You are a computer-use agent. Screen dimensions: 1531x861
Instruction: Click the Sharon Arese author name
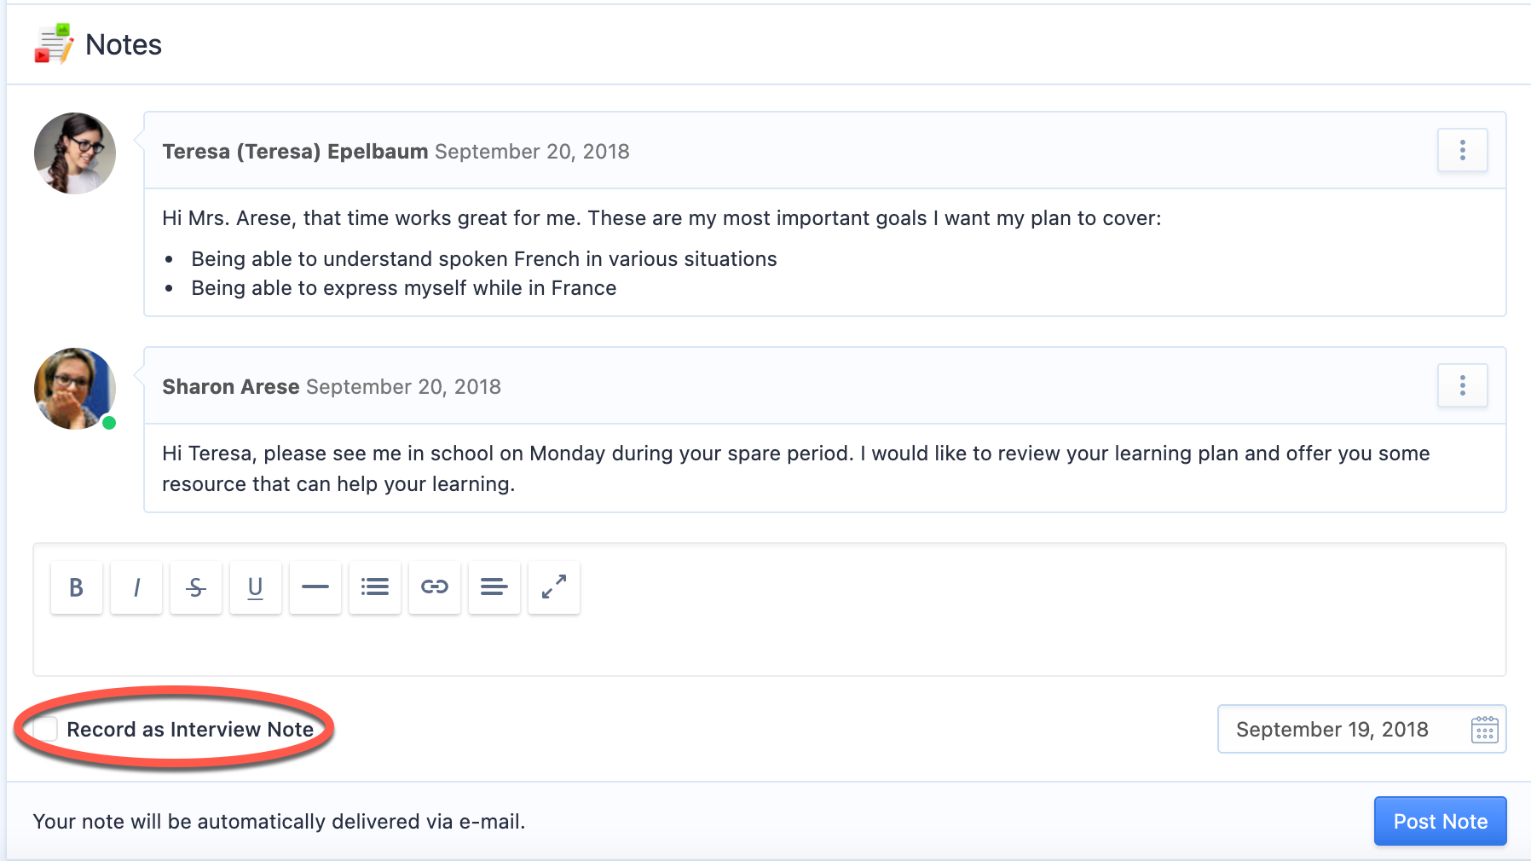click(x=231, y=387)
